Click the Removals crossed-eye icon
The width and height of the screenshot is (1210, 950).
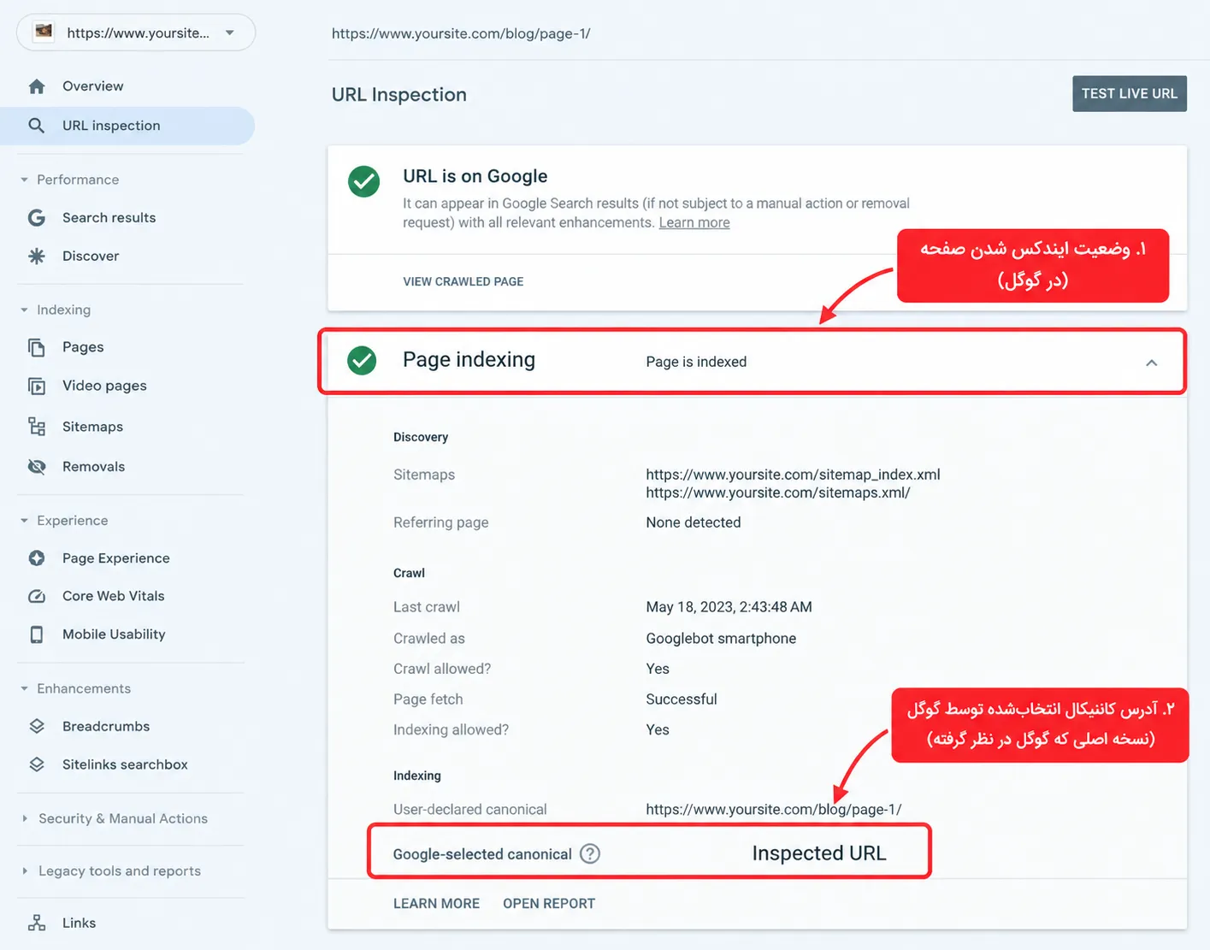tap(37, 467)
